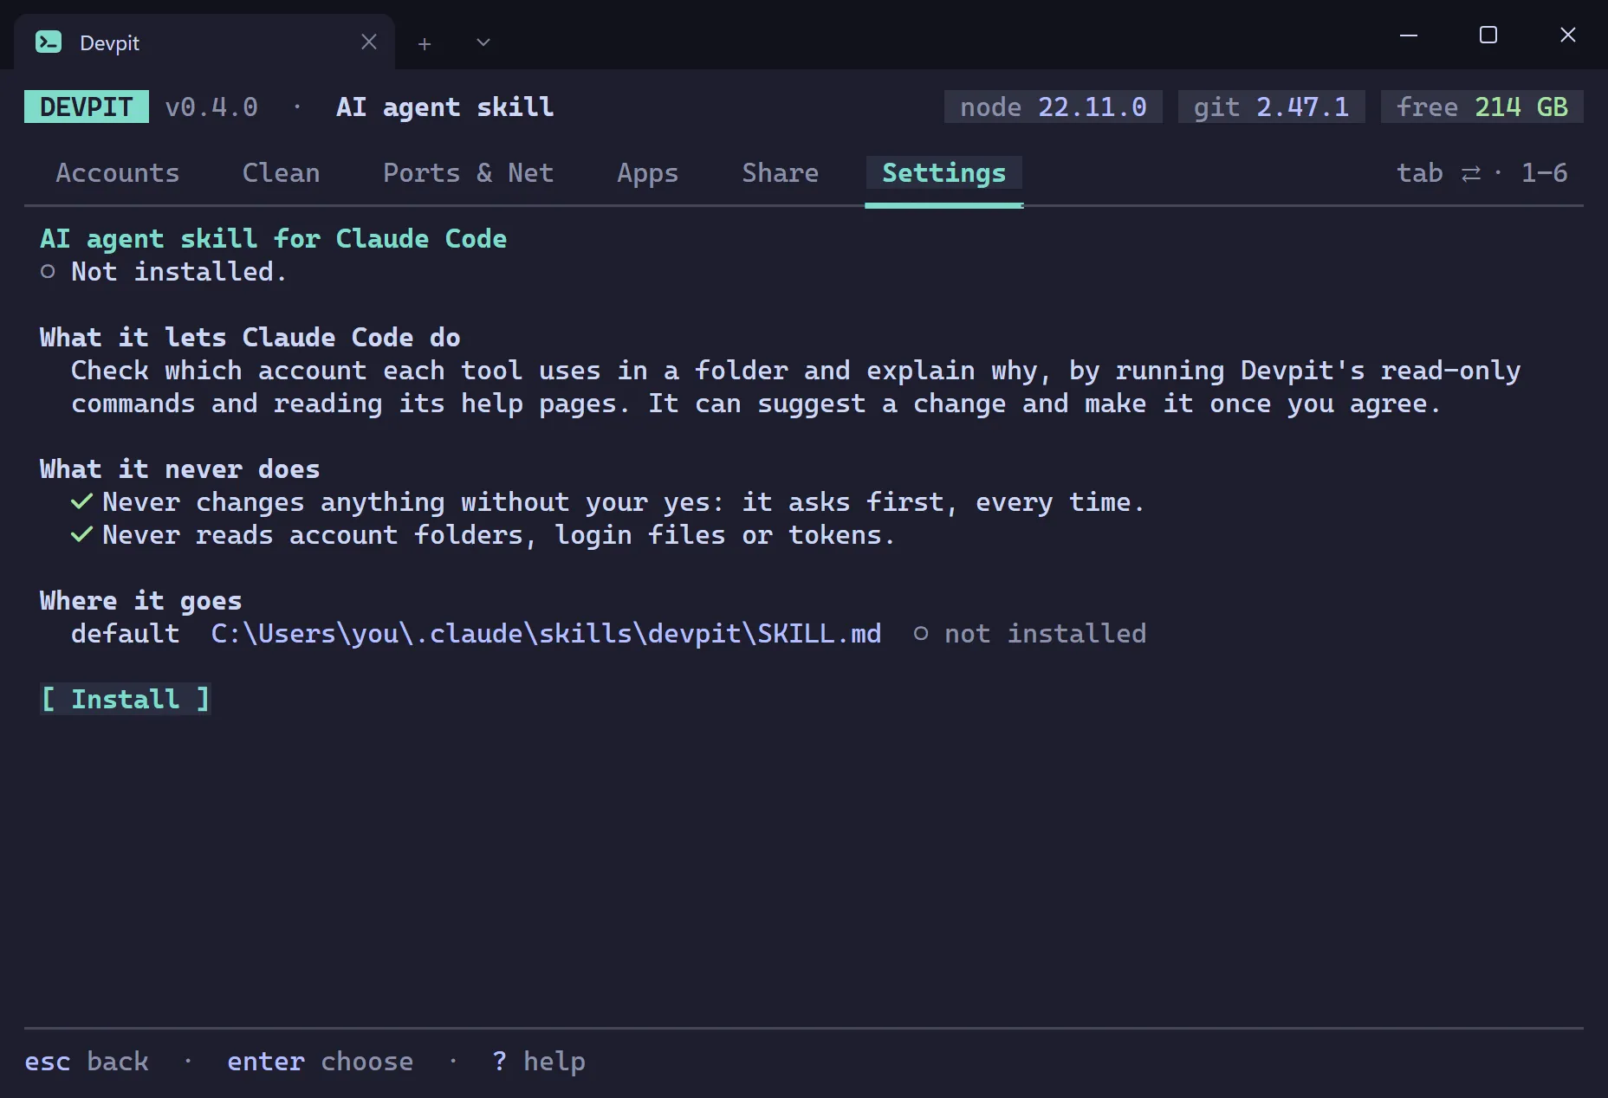The width and height of the screenshot is (1608, 1098).
Task: Click the checkmark beside 'Never reads account folders'
Action: [81, 534]
